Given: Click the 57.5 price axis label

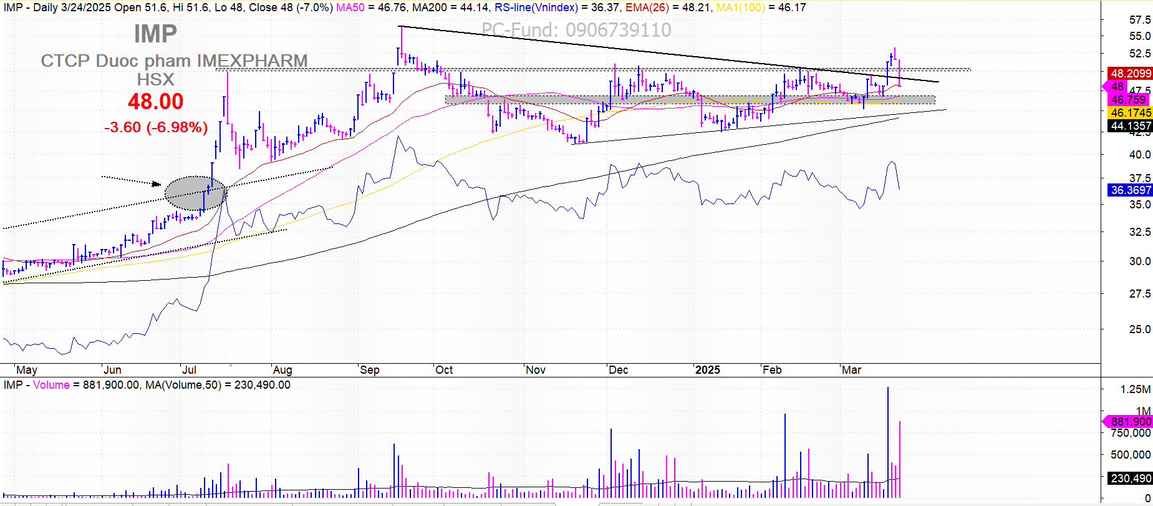Looking at the screenshot, I should click(1140, 20).
